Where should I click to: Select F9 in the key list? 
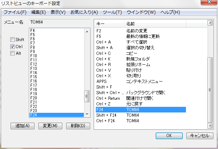(x=57, y=51)
